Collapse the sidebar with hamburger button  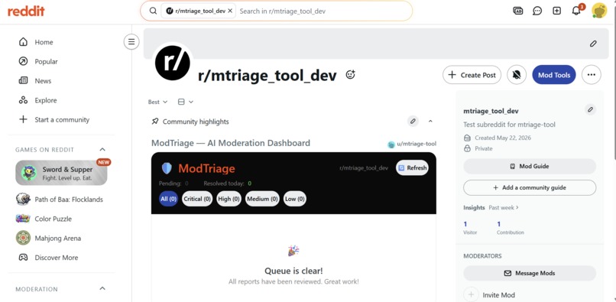(x=131, y=42)
